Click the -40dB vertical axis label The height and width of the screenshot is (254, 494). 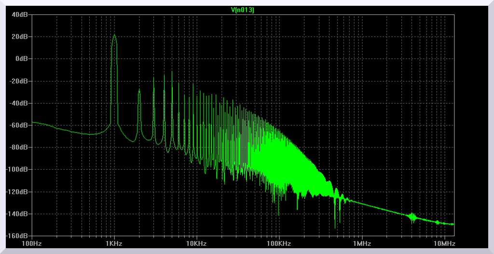click(x=20, y=103)
